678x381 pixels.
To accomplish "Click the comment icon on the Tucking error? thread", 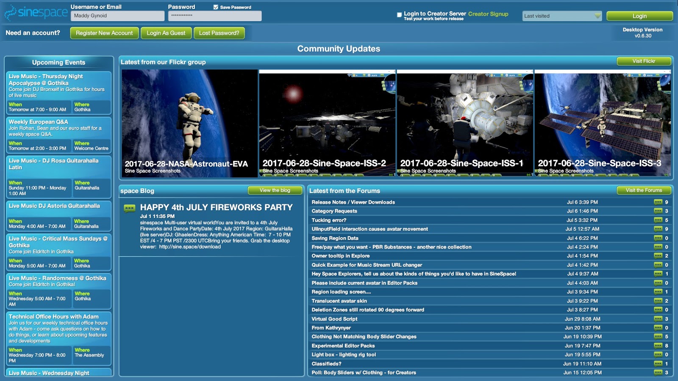I will tap(659, 220).
